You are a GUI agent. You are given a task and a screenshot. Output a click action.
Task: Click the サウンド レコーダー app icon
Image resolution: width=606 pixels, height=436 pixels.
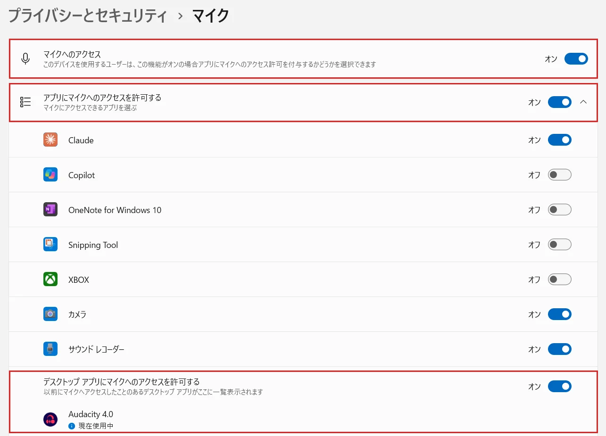[50, 349]
